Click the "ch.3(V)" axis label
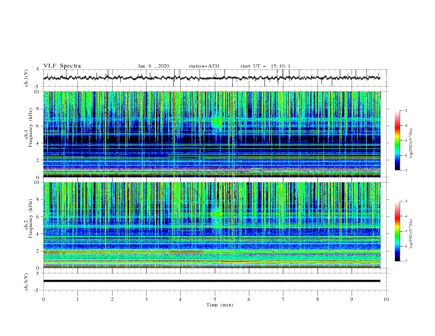The width and height of the screenshot is (435, 336). tap(26, 282)
